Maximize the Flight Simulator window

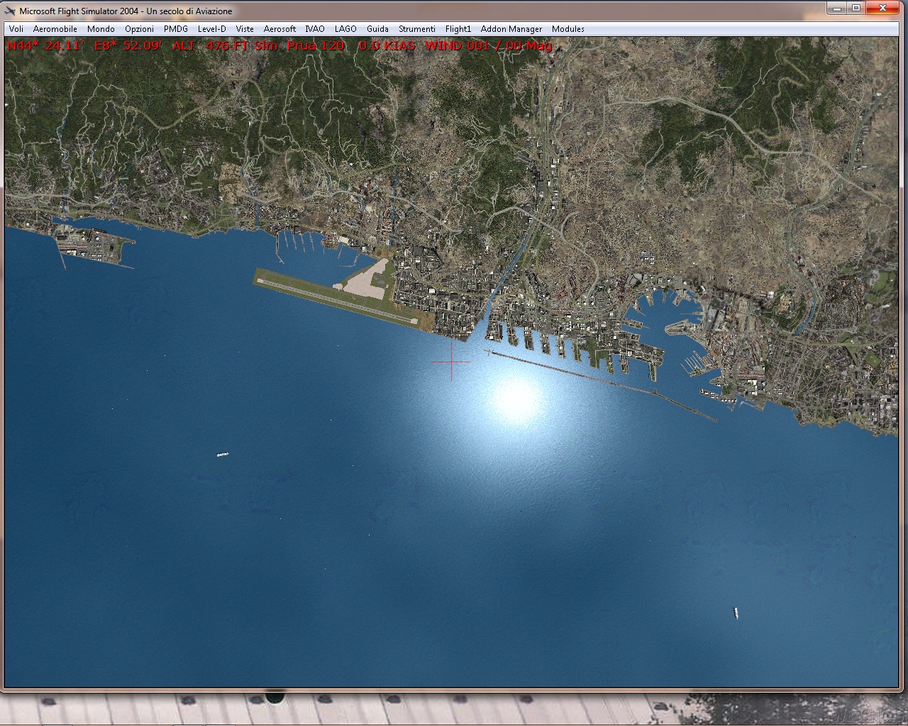(x=856, y=9)
